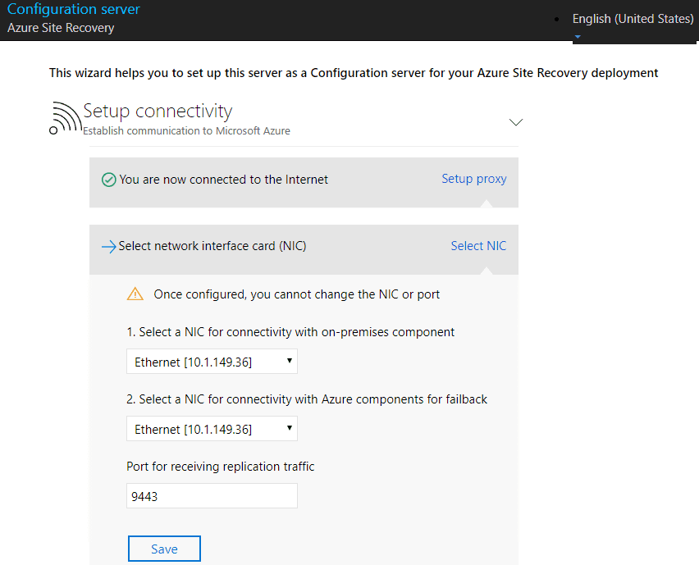The height and width of the screenshot is (565, 699).
Task: Open the Setup proxy link
Action: (x=474, y=179)
